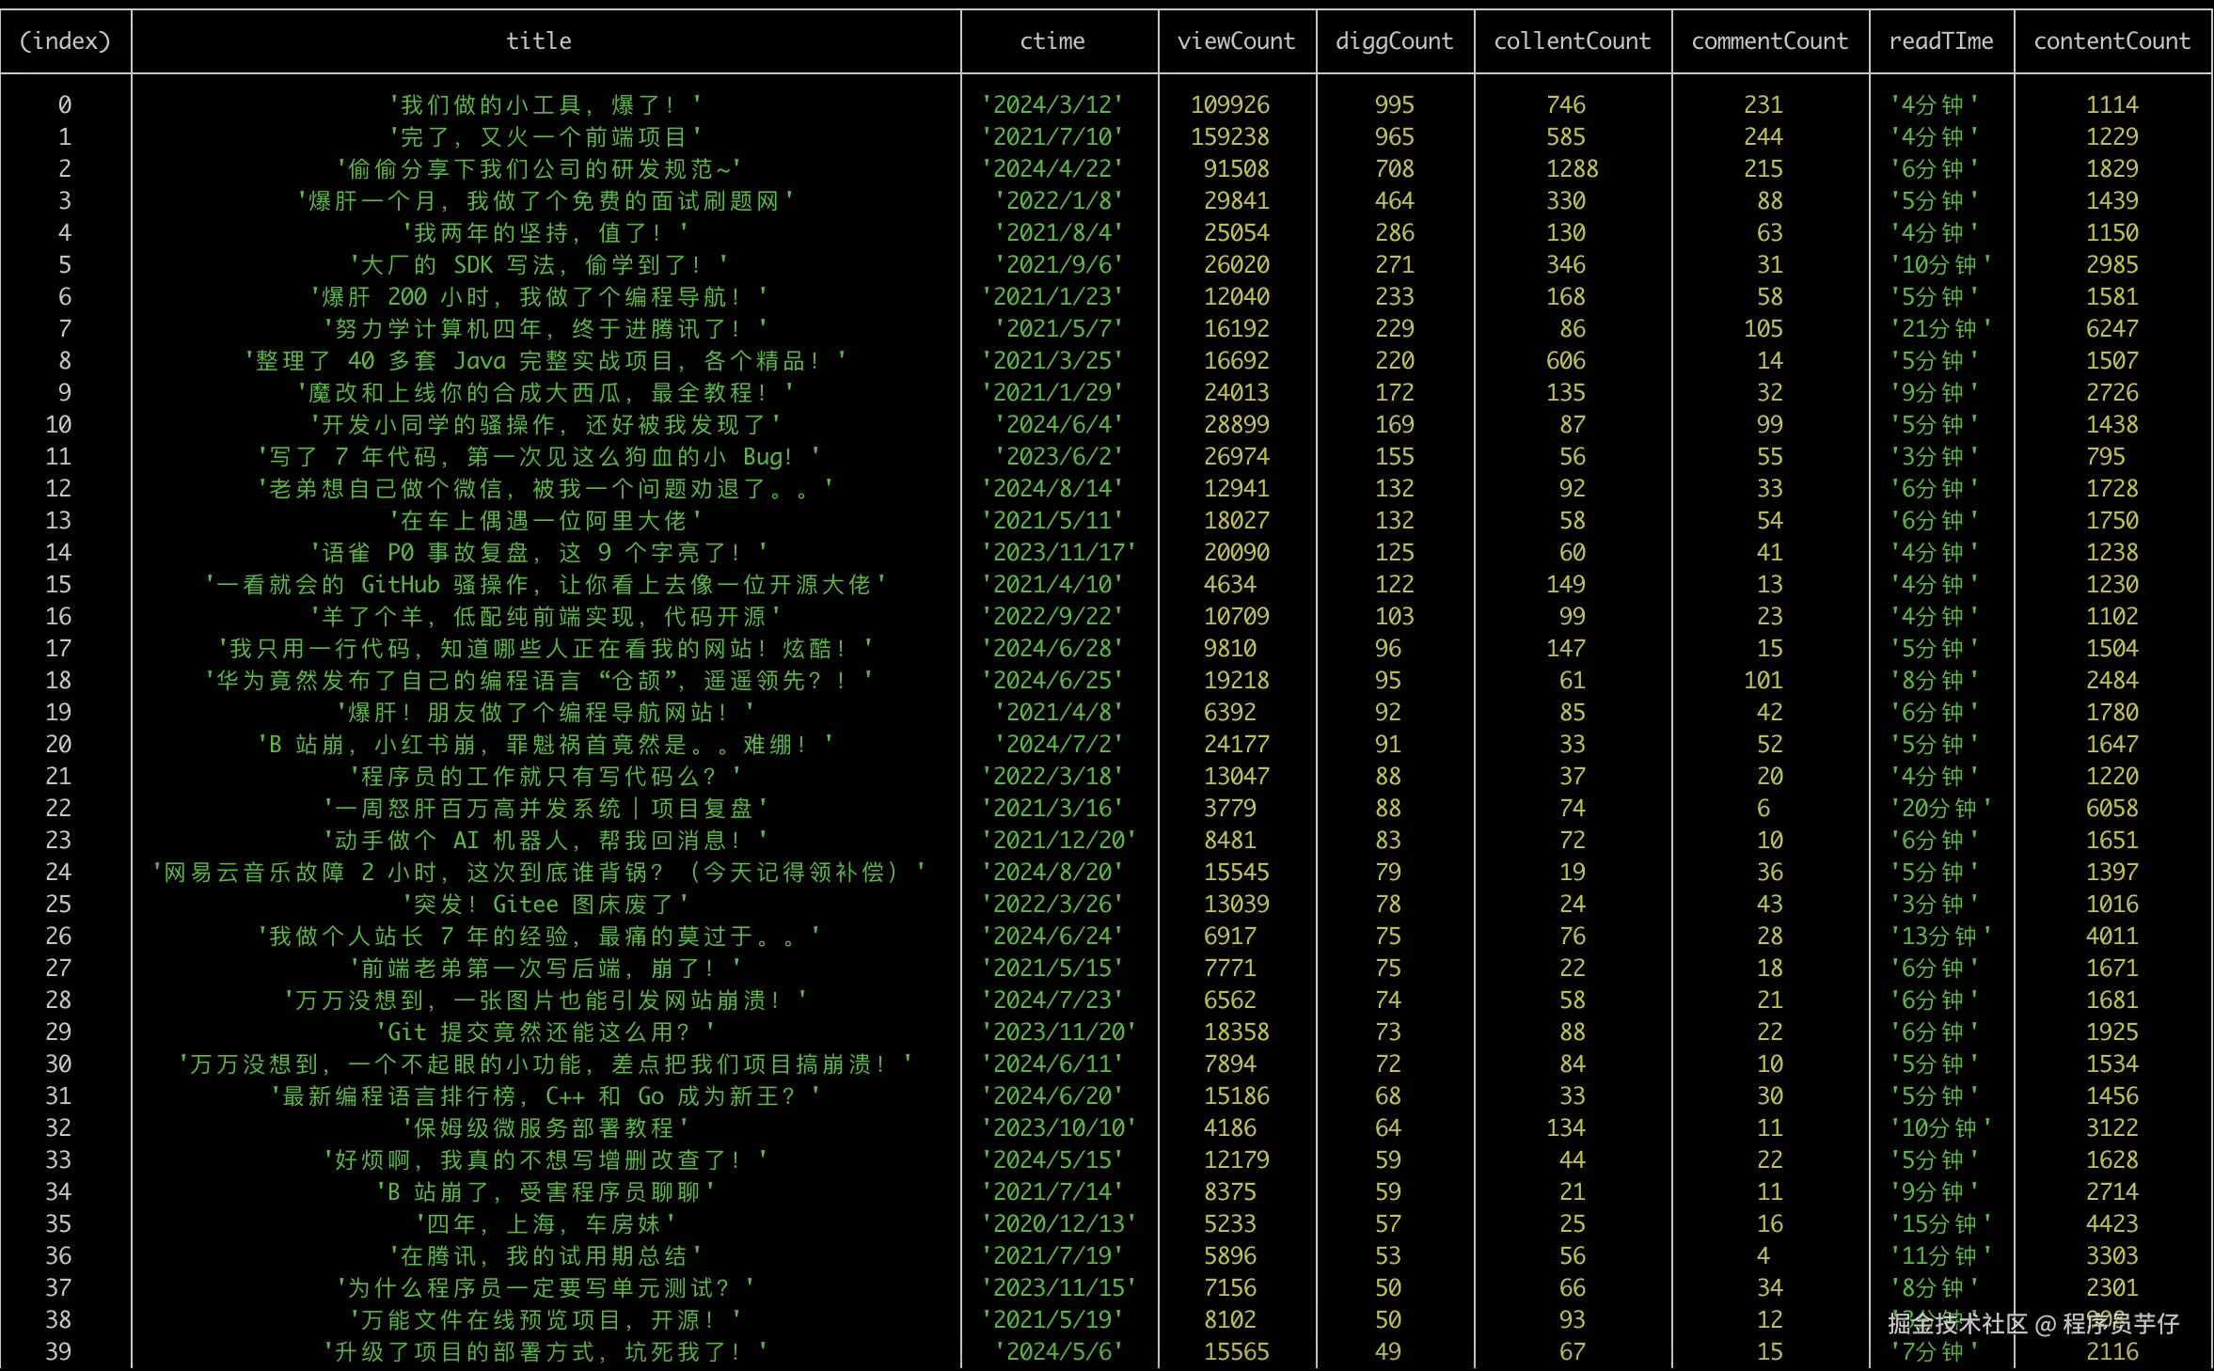
Task: Select the date '2021/7/10' cell
Action: pos(1052,136)
